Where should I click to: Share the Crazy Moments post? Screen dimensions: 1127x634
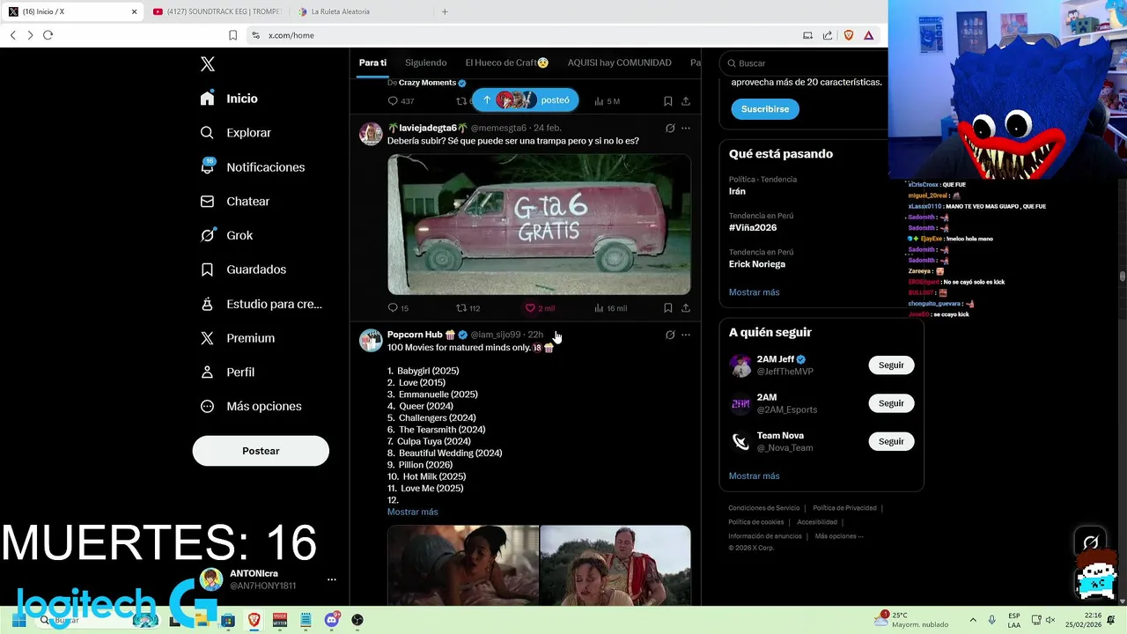pyautogui.click(x=686, y=101)
